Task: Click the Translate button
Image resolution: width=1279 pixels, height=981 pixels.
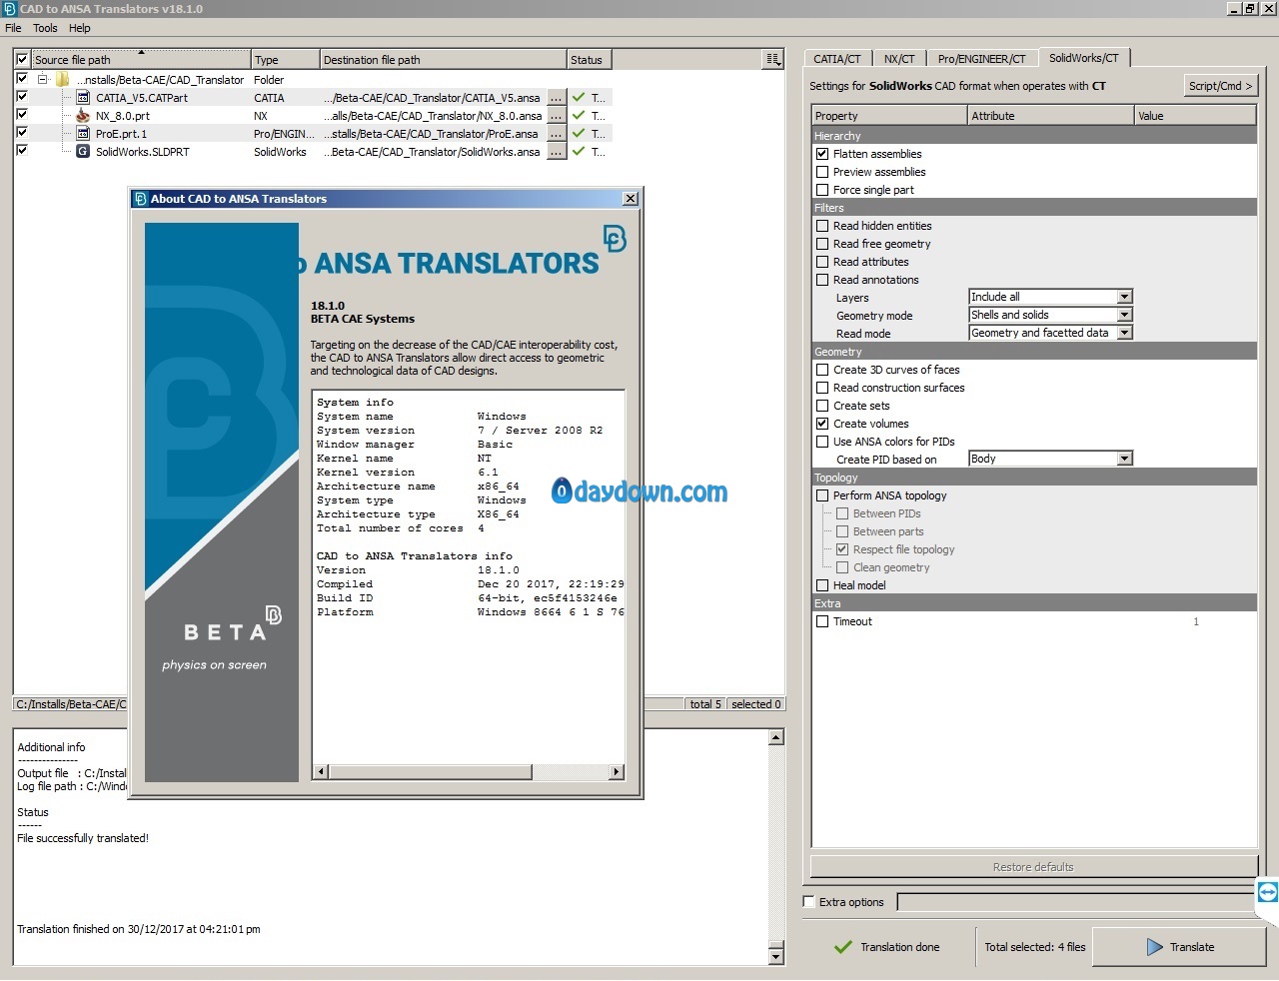Action: (1179, 947)
